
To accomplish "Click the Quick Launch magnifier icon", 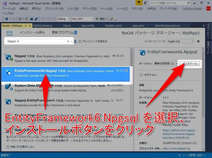I will [x=188, y=3].
